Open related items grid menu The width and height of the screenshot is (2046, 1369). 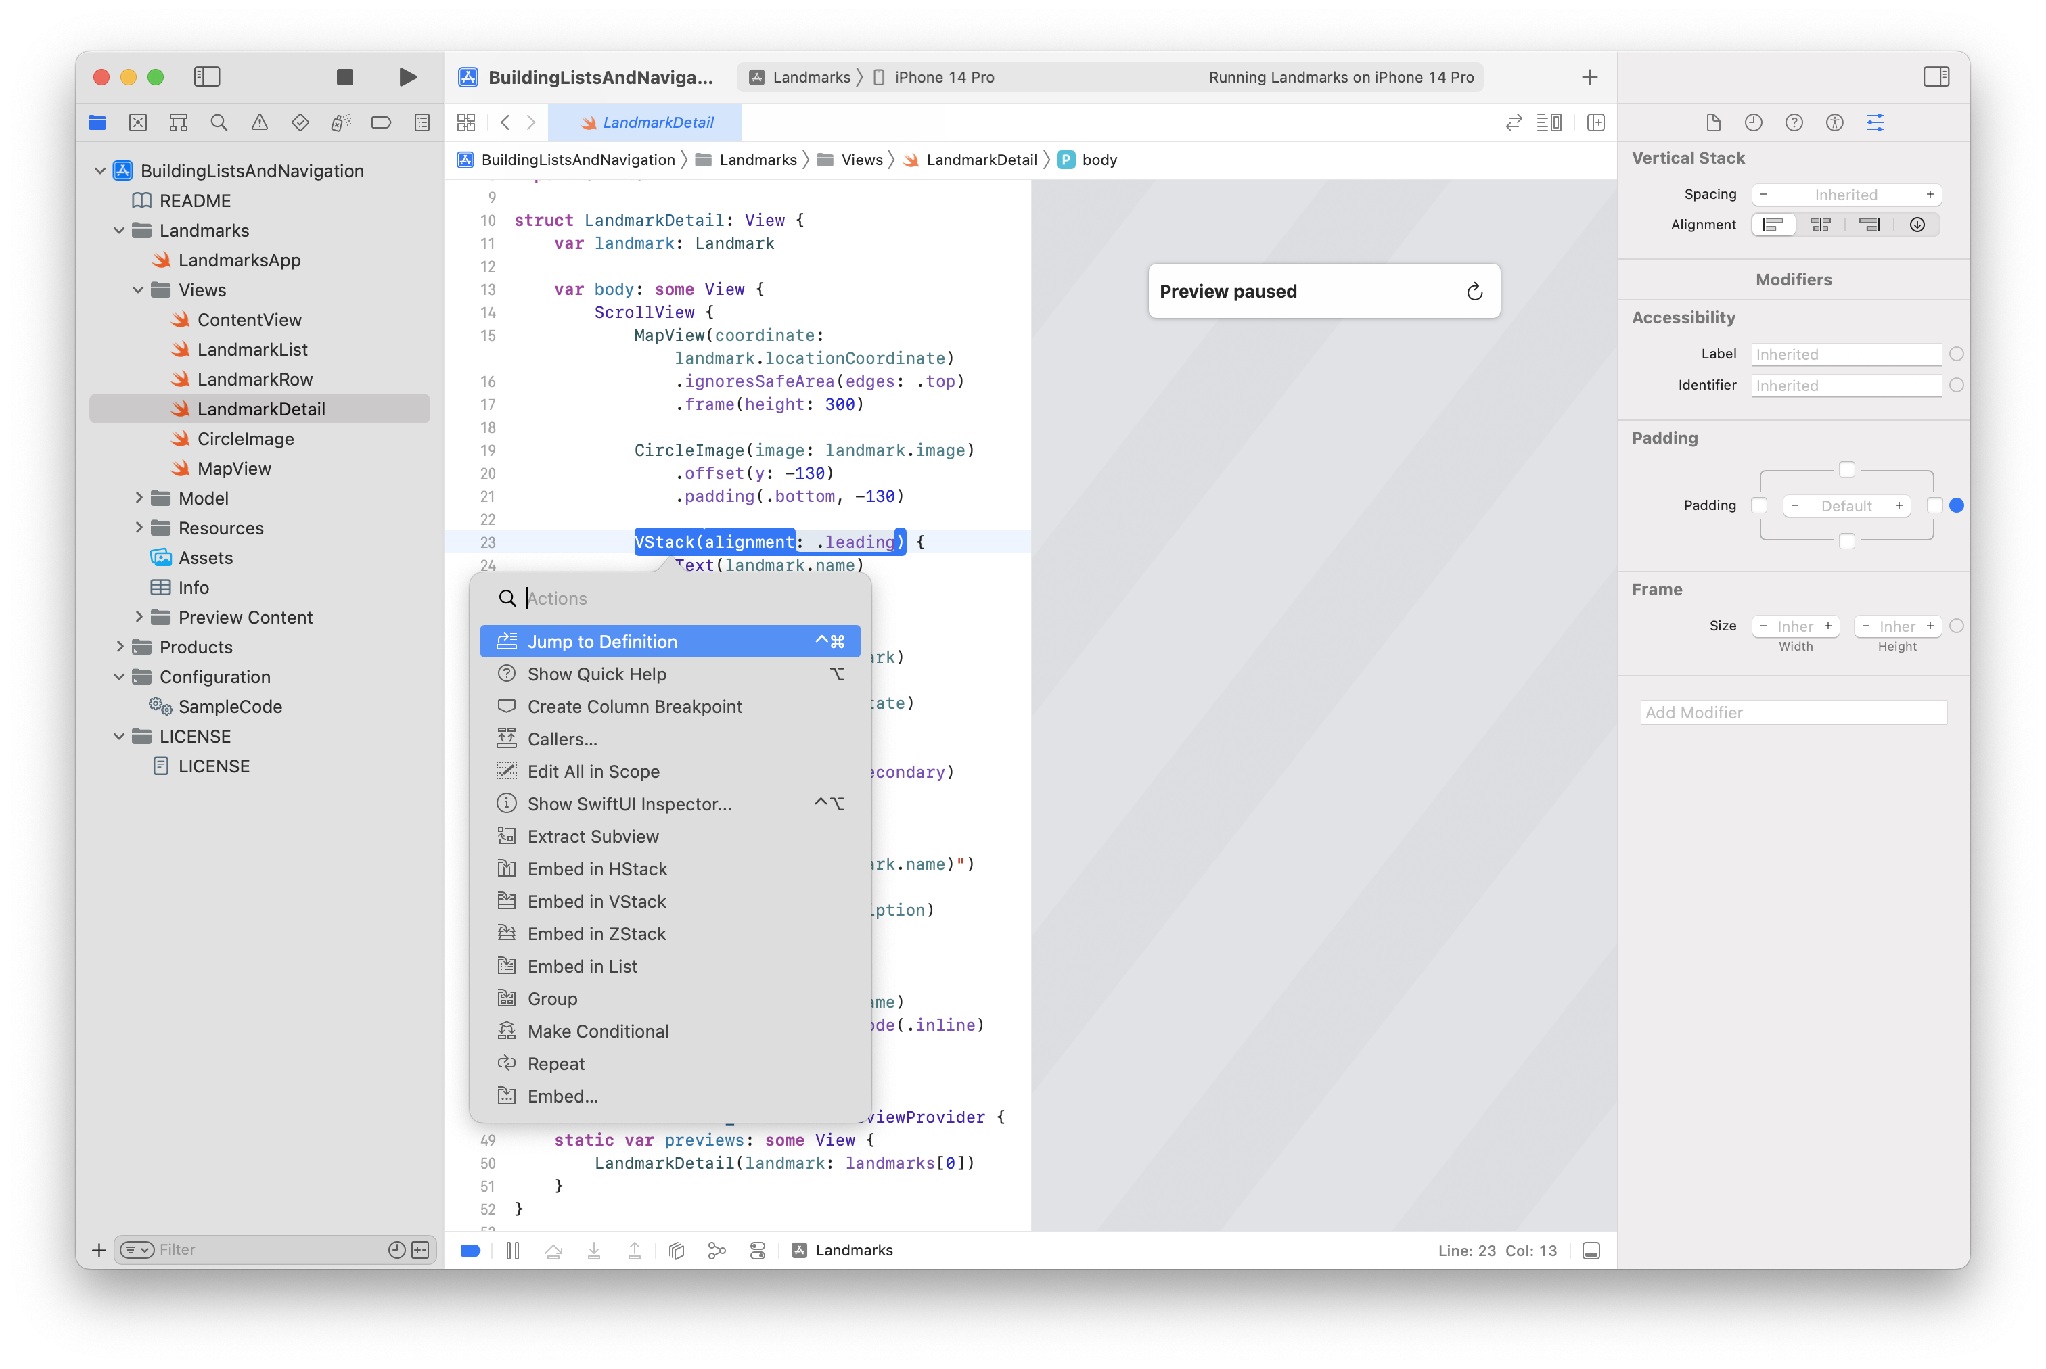point(466,122)
